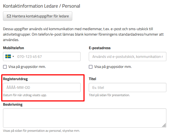This screenshot has height=135, width=171.
Task: Click the Titel label
Action: coord(93,79)
